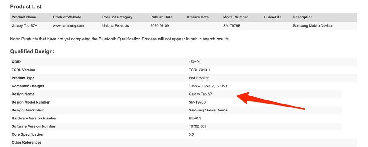Click QDID value 150491
The height and width of the screenshot is (147, 368).
coord(195,62)
